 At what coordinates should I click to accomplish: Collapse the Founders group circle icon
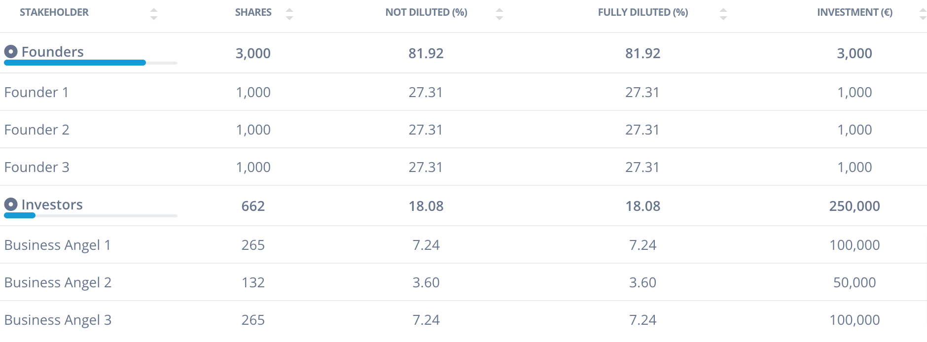[x=11, y=51]
